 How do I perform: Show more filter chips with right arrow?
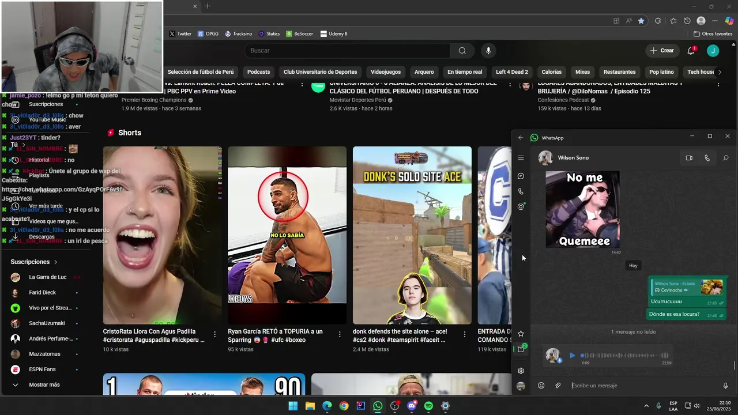point(719,72)
